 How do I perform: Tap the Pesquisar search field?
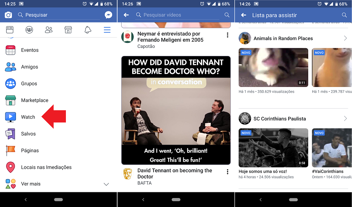[x=59, y=15]
